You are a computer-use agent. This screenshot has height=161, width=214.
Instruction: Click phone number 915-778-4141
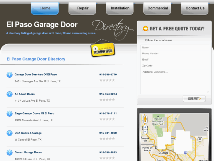point(108,113)
